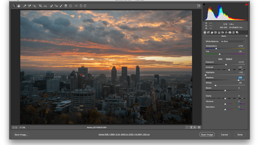
Task: Click the highlighted Shadows value field
Action: [240, 78]
